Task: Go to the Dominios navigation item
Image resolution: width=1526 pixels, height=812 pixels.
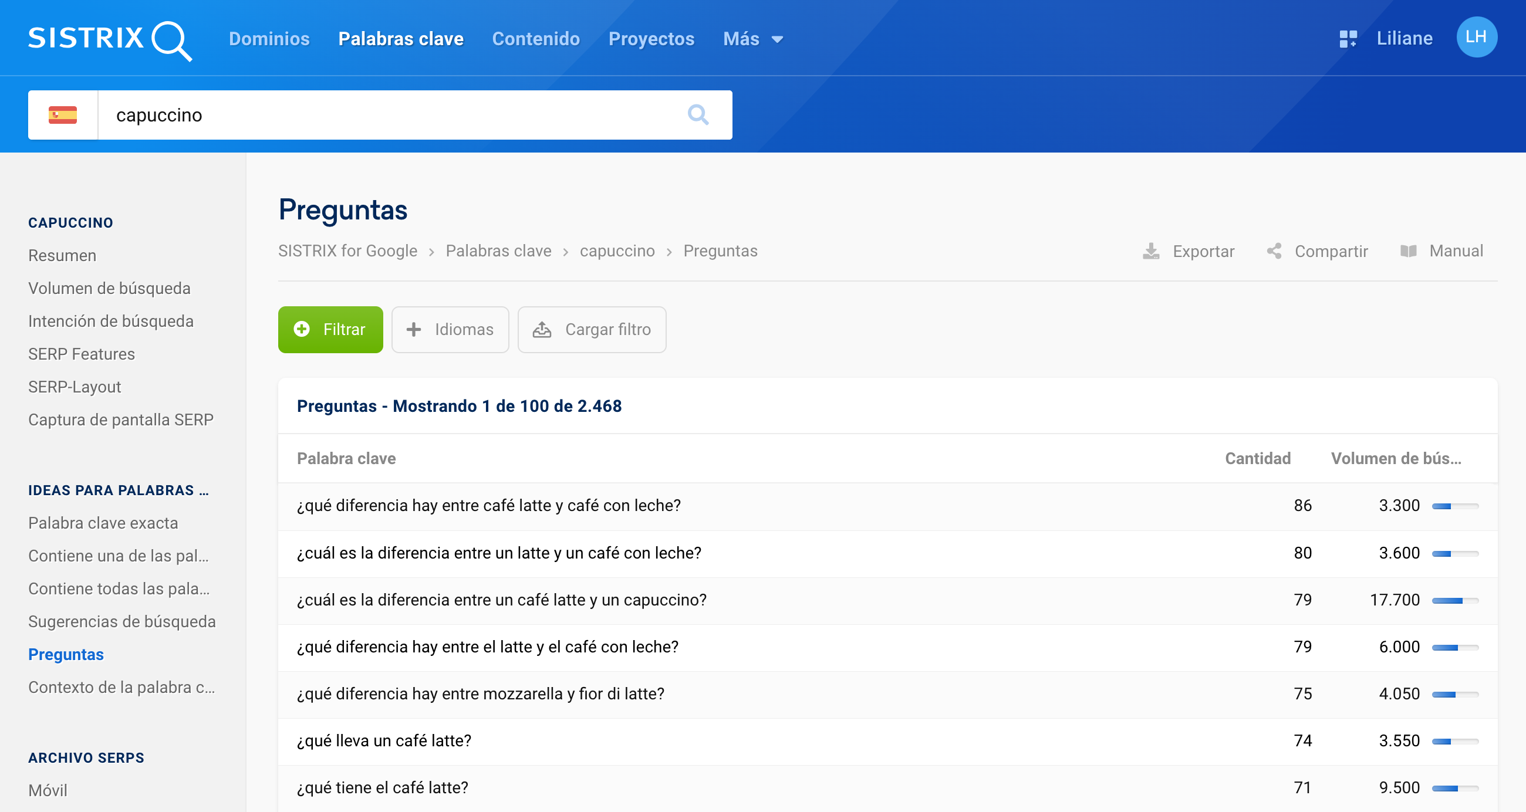Action: point(269,39)
